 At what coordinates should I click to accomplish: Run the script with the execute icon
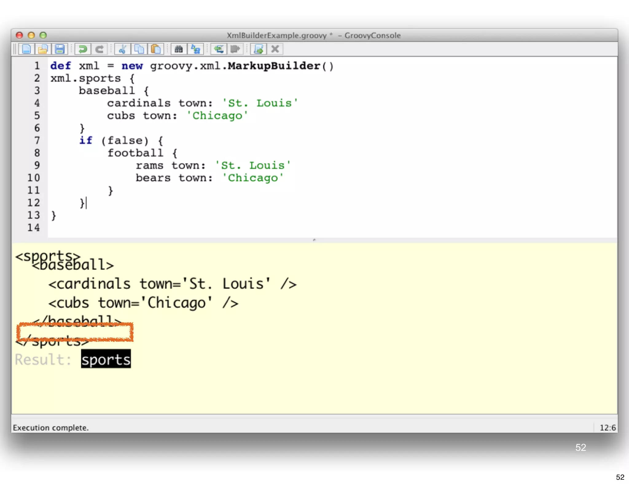point(259,49)
